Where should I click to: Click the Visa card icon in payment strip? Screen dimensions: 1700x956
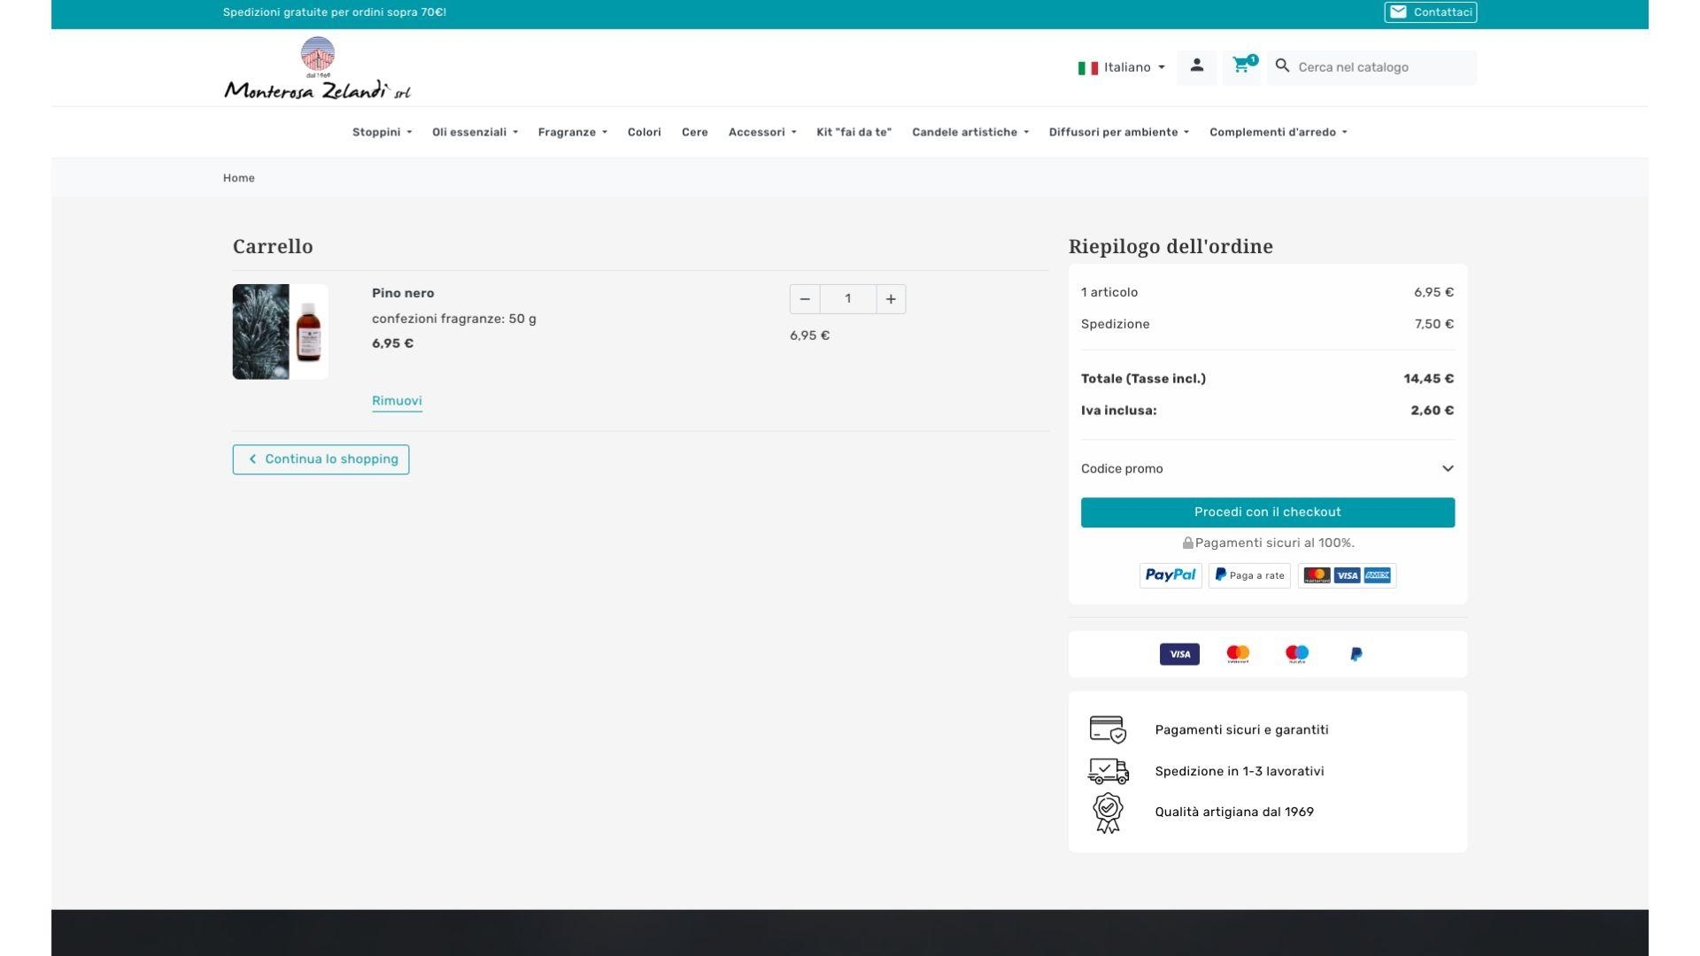(x=1179, y=654)
